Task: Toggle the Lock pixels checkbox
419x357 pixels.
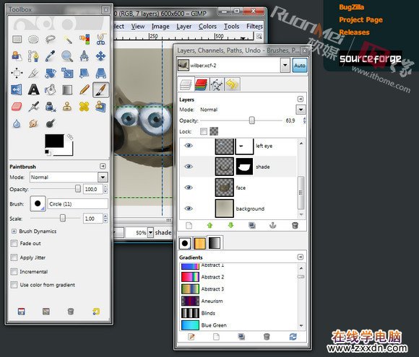Action: (x=204, y=131)
